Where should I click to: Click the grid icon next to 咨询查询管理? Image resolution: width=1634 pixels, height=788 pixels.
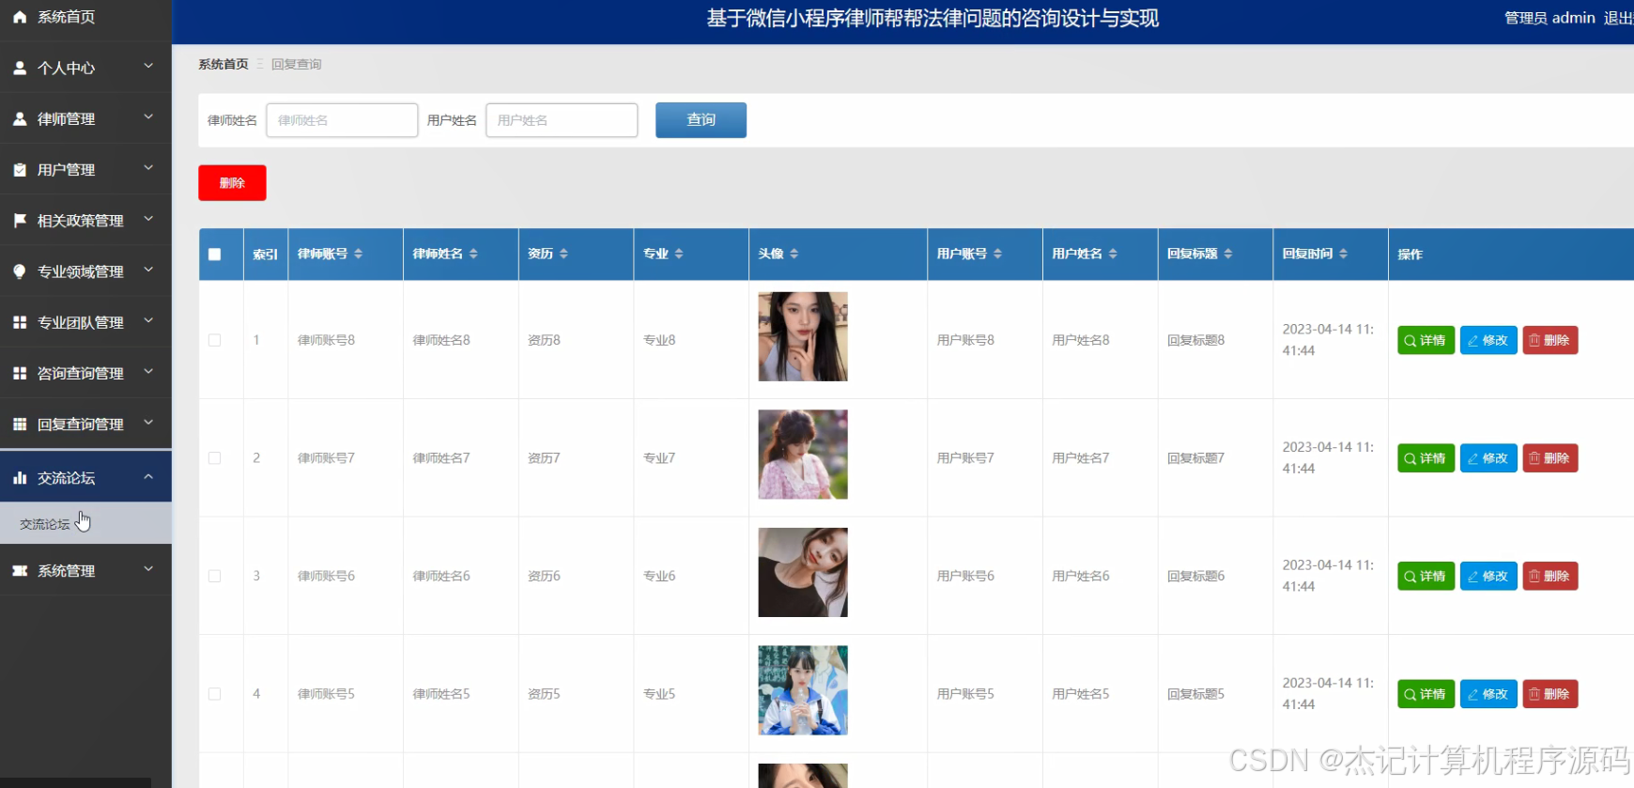(x=20, y=373)
